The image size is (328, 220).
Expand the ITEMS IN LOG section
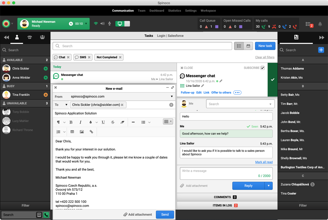coord(227,205)
